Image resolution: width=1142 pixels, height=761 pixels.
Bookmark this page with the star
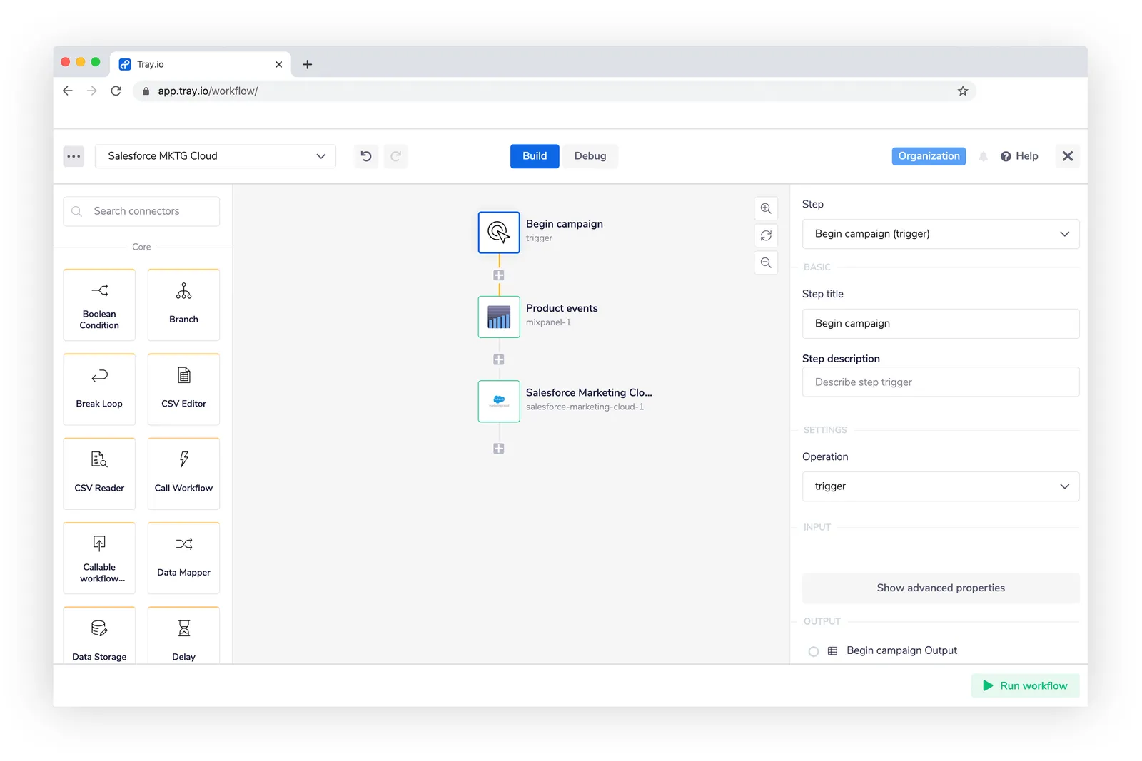(x=963, y=91)
